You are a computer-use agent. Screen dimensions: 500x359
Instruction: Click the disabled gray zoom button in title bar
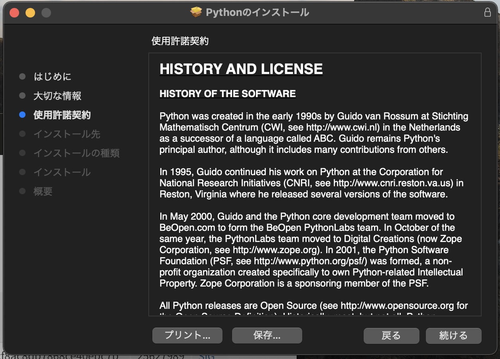click(x=46, y=13)
